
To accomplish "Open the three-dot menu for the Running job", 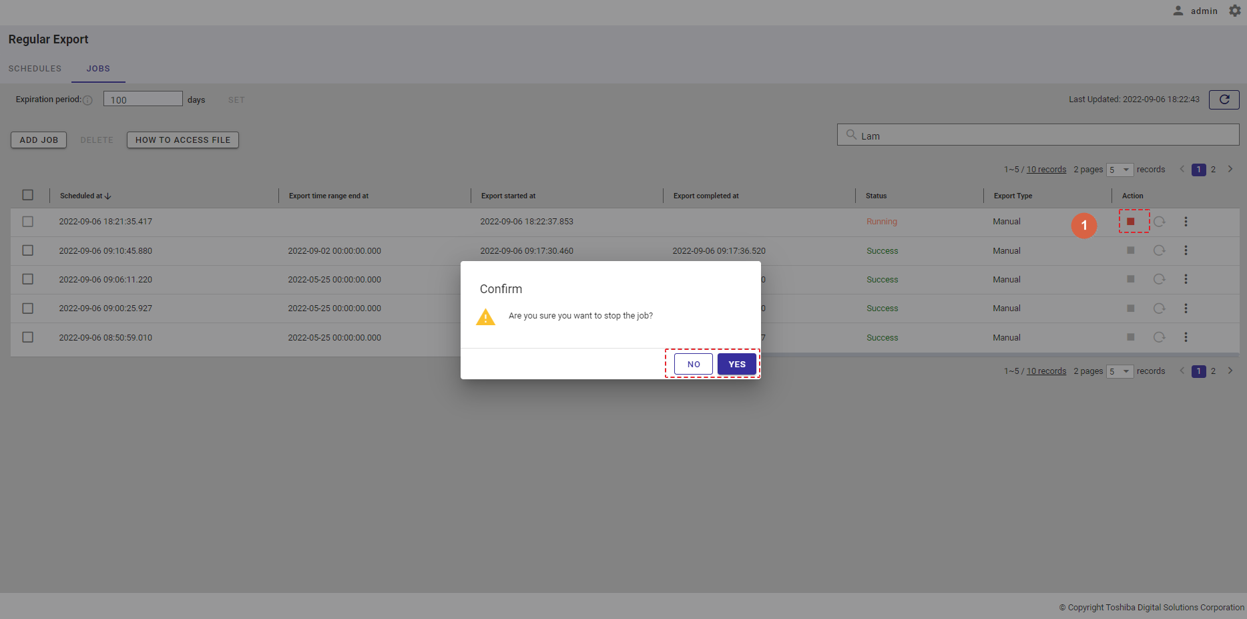I will coord(1186,222).
